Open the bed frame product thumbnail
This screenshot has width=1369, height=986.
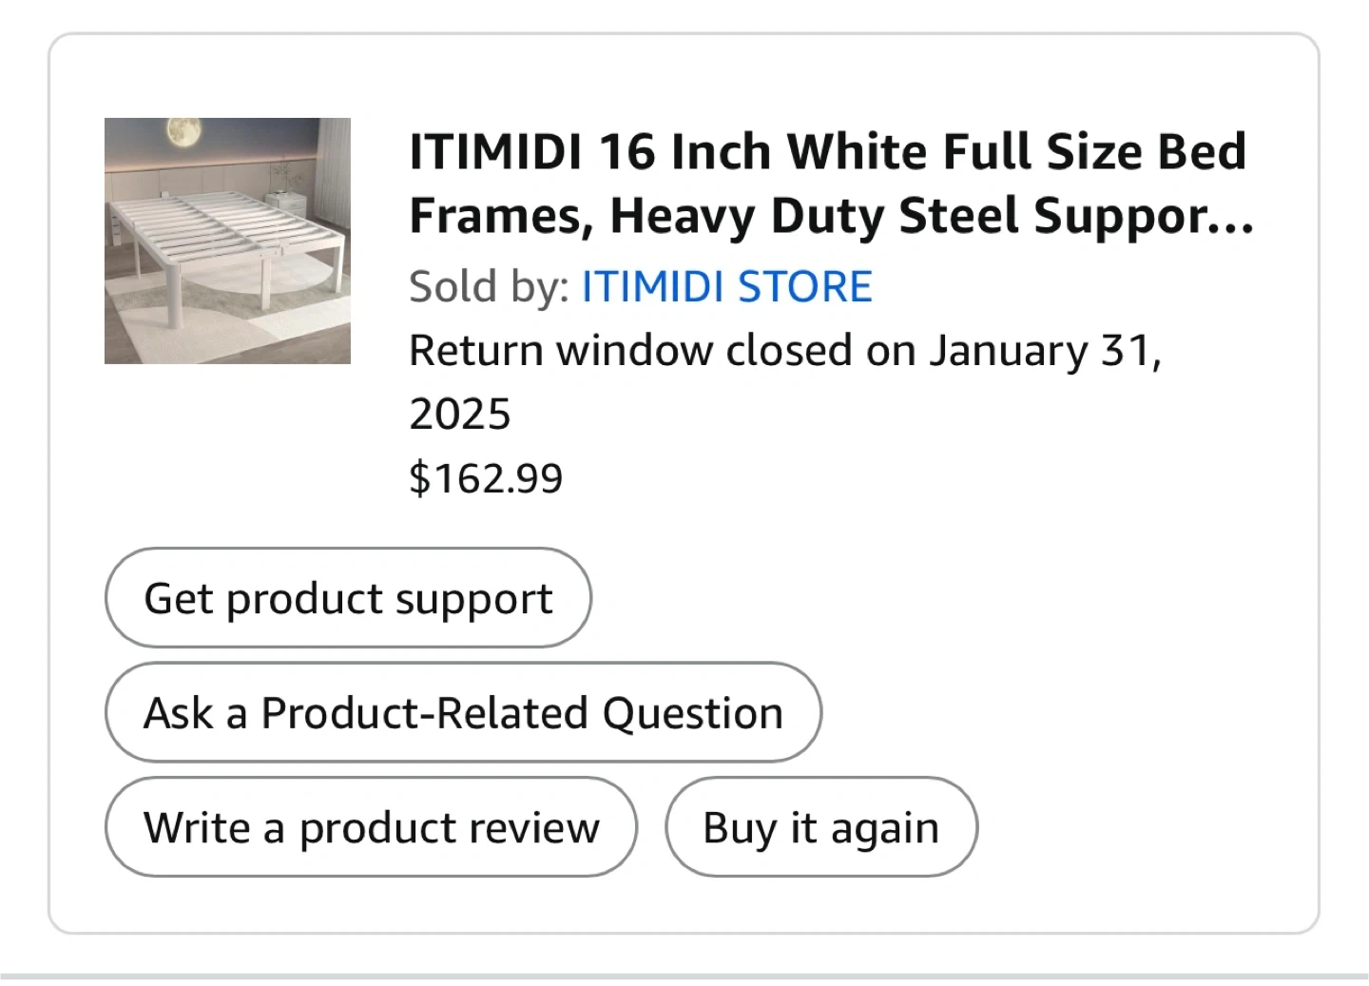point(227,241)
